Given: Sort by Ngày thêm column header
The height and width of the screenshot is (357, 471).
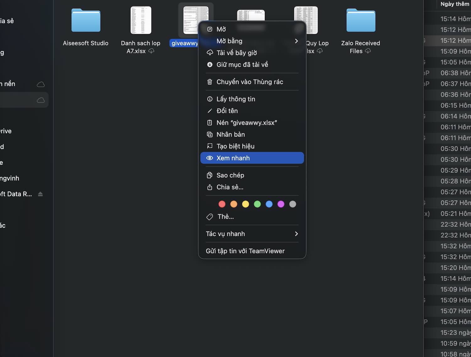Looking at the screenshot, I should click(x=454, y=4).
